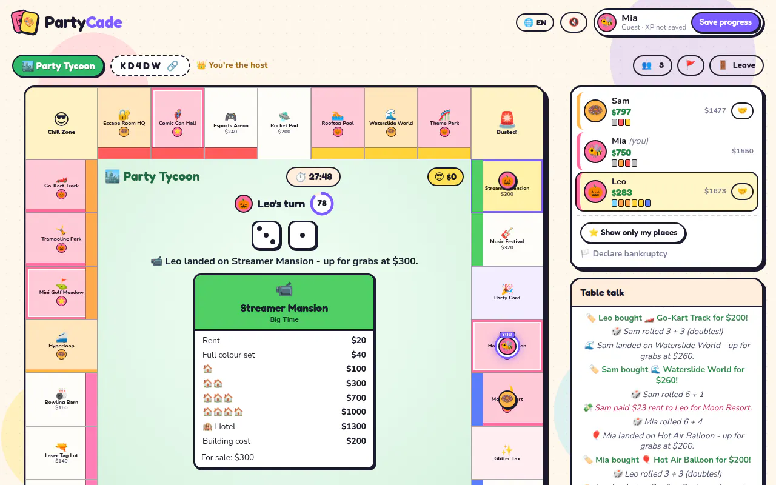Click Leo's property color swatches
The width and height of the screenshot is (776, 485).
(631, 203)
